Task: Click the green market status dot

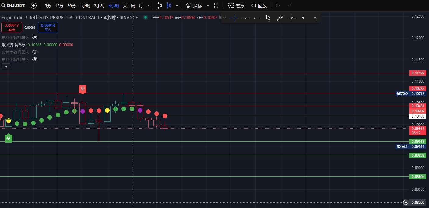Action: point(146,18)
